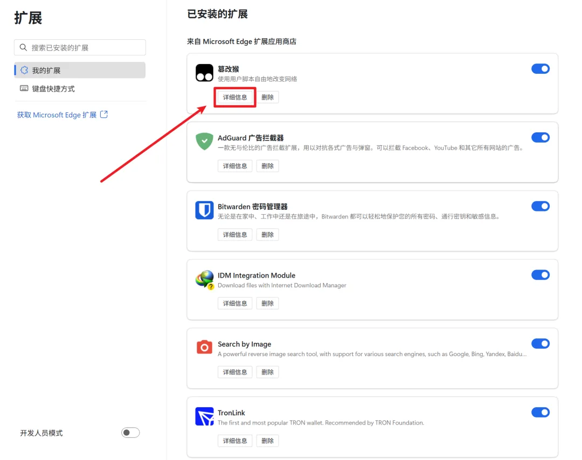Click 删除 under Bitwarden 密码管理器

(268, 235)
